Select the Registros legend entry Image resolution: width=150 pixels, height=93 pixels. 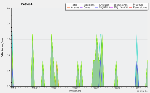[102, 7]
